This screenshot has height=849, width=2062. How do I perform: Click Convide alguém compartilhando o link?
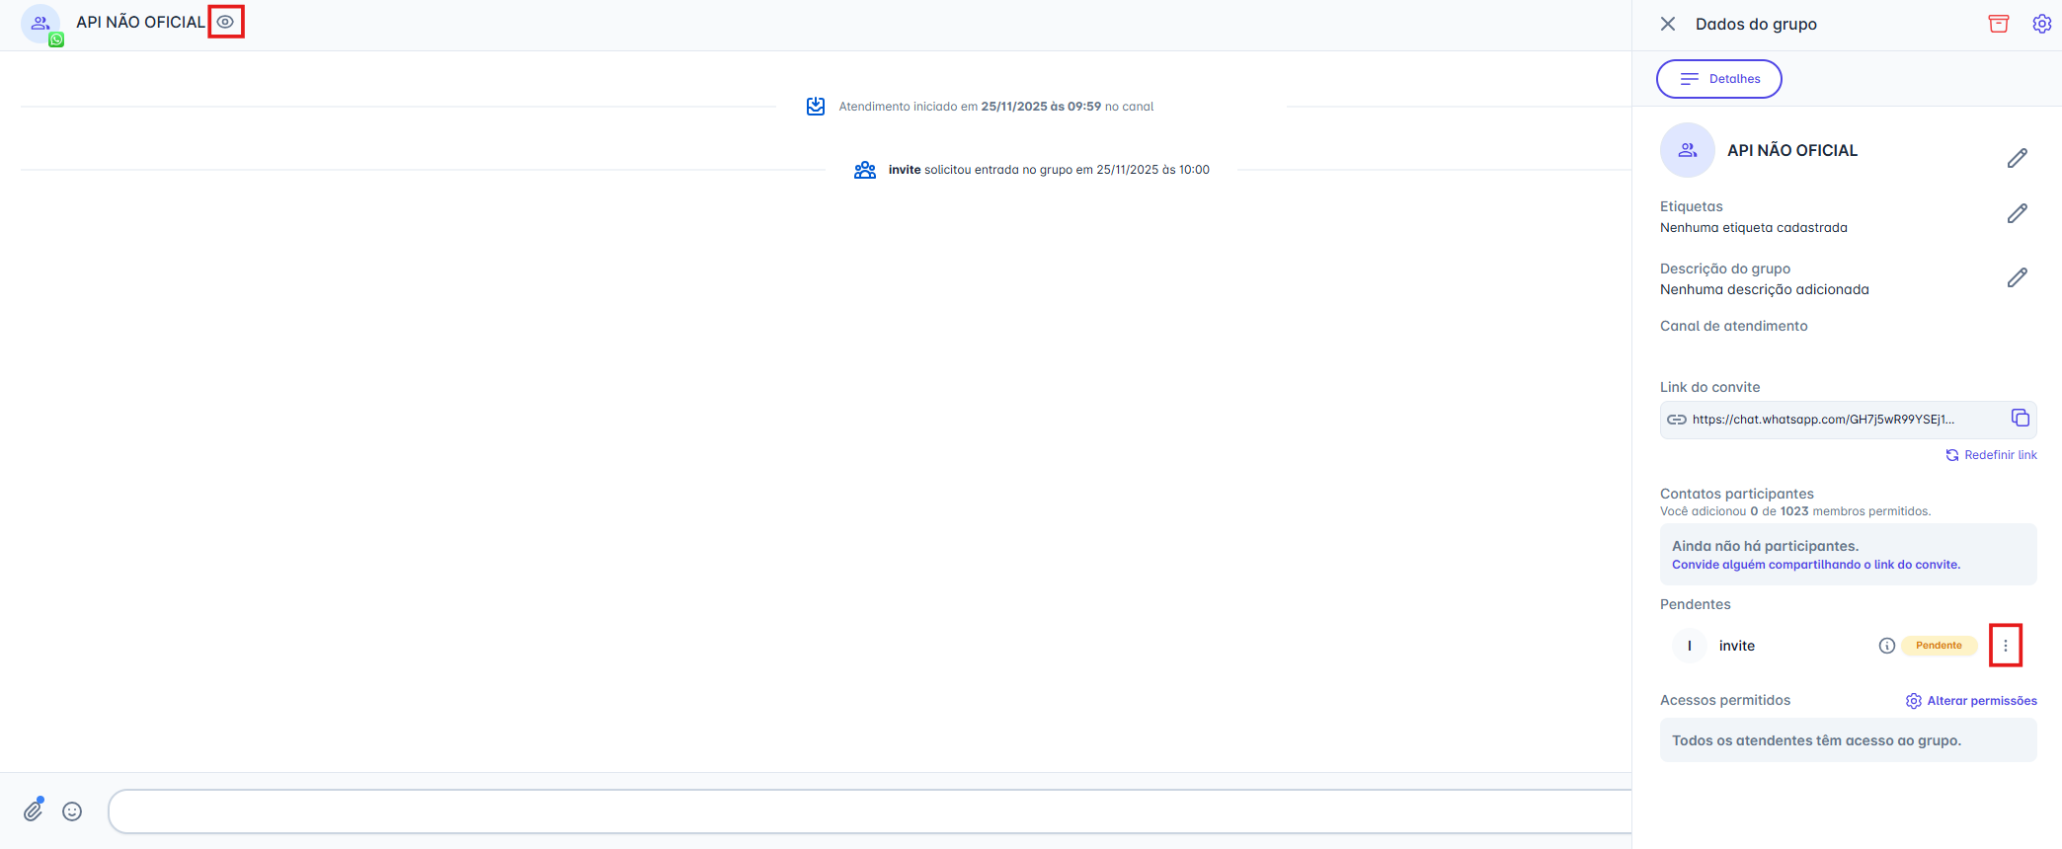[x=1815, y=565]
